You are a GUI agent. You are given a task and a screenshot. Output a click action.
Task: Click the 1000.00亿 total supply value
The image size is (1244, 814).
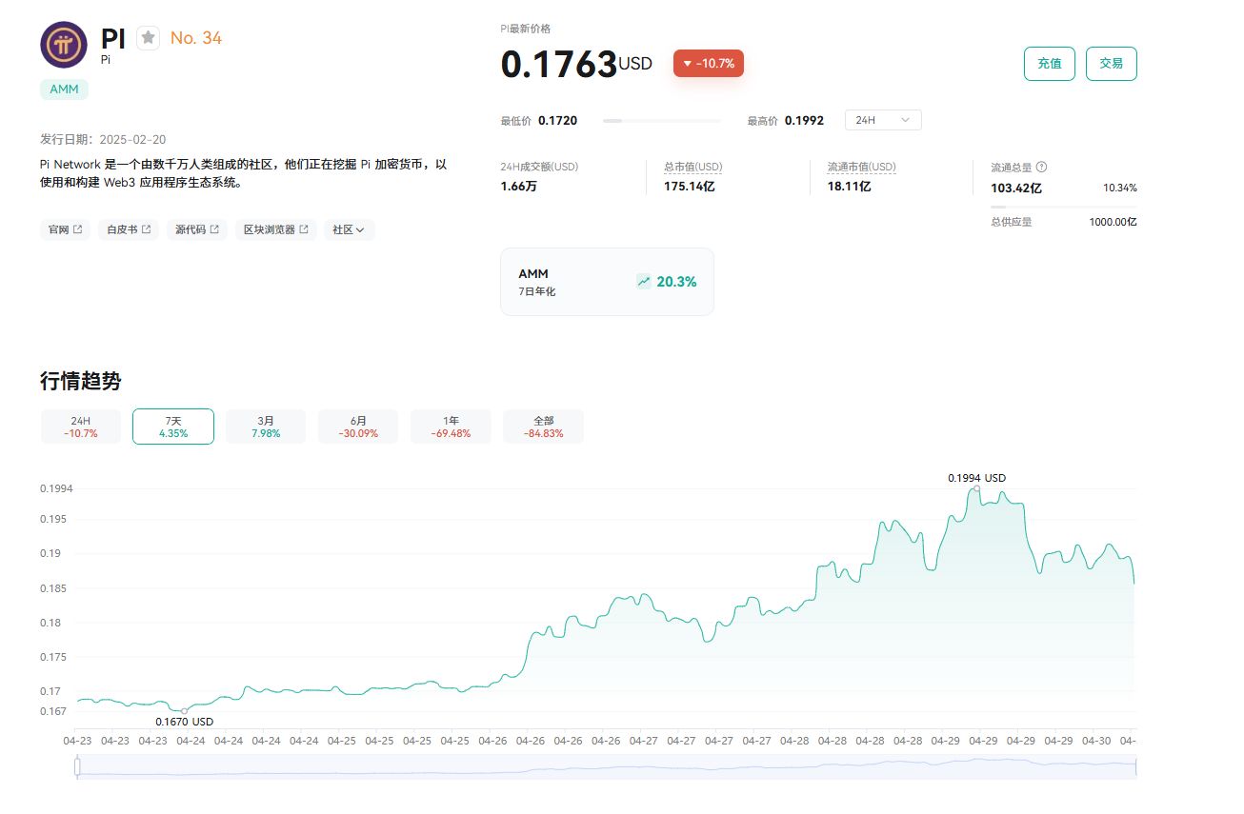tap(1114, 222)
